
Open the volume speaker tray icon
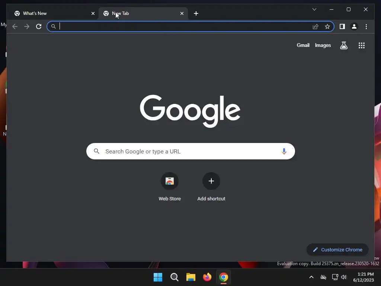click(x=344, y=277)
